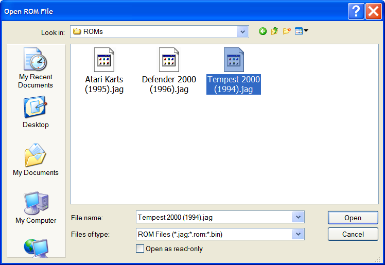Screen dimensions: 385x265
Task: Click the Tempest 2000 (1994).jag file icon
Action: [234, 60]
